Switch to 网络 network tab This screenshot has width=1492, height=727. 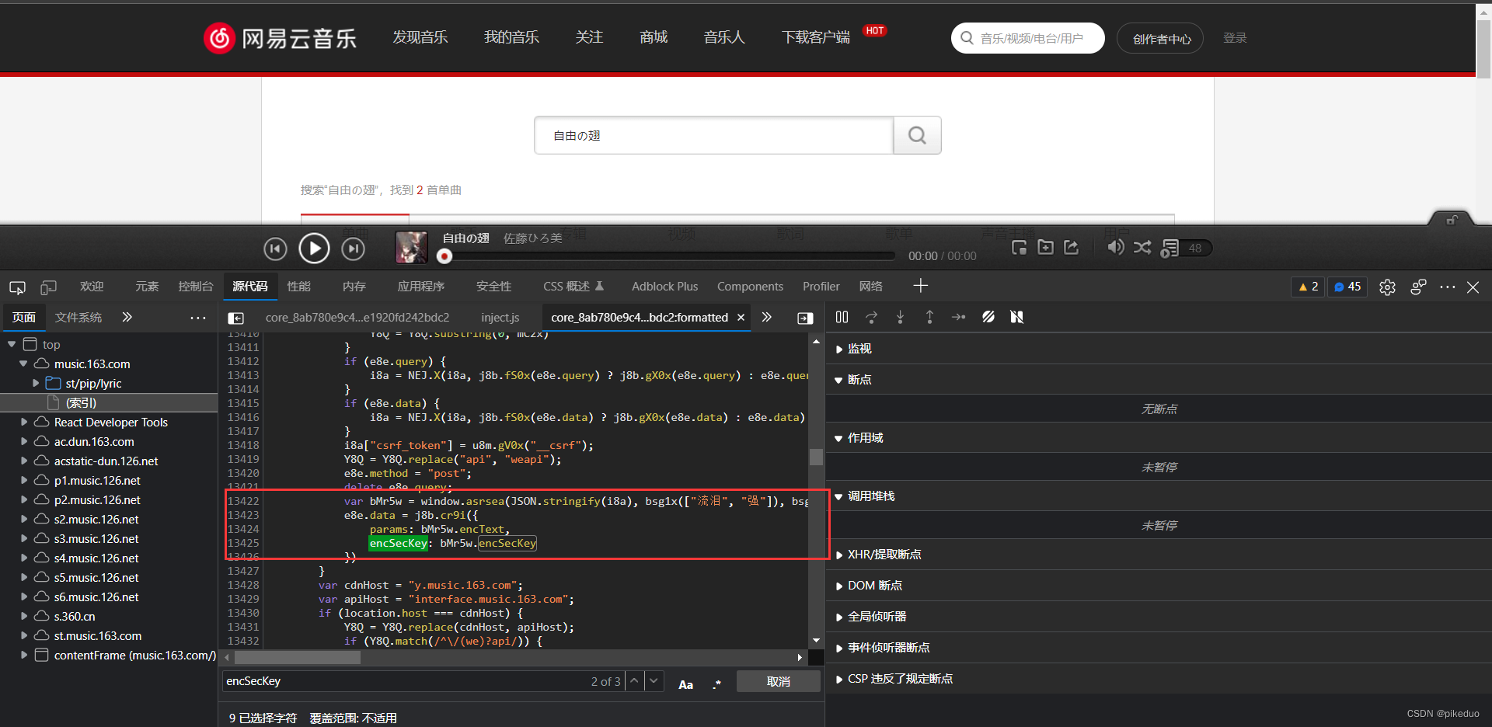point(870,287)
